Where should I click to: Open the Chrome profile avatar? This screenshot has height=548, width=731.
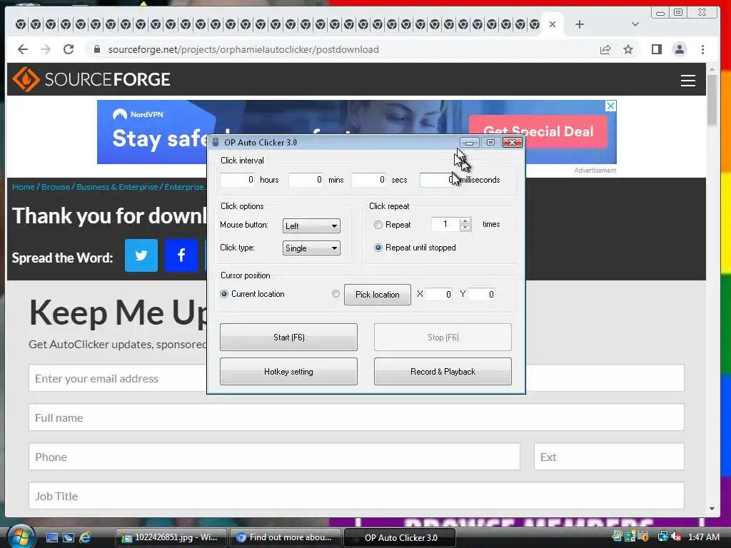(680, 49)
